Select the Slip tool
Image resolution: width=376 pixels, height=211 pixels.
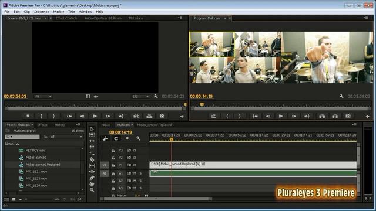tap(92, 165)
